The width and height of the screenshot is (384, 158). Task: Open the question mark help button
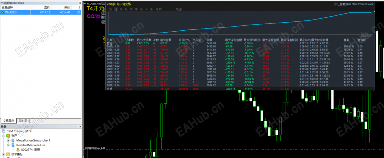pos(103,13)
